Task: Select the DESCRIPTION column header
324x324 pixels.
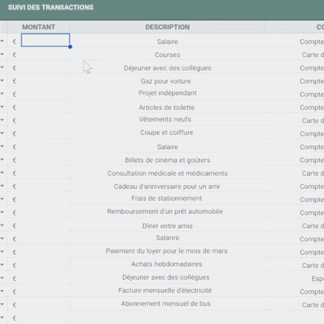Action: click(x=167, y=27)
